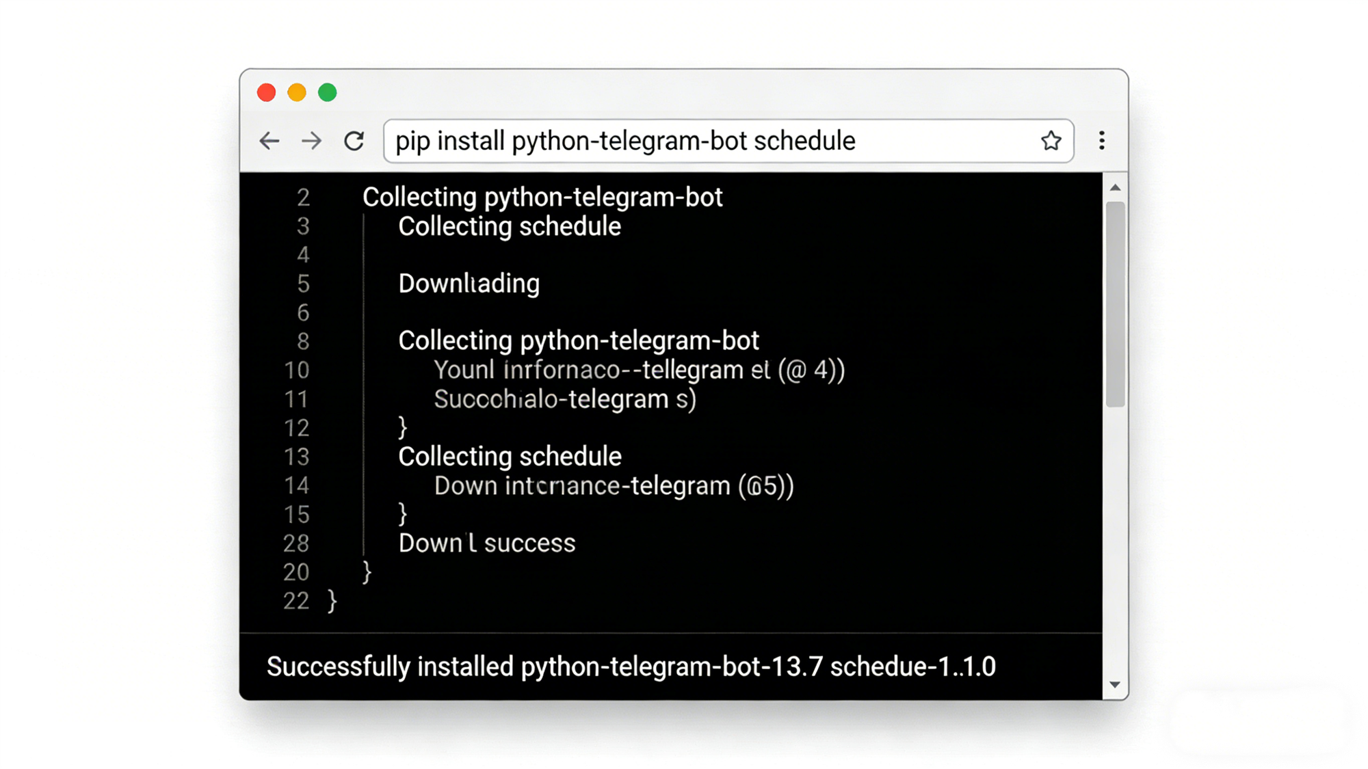This screenshot has width=1368, height=769.
Task: Bookmark this page using the star icon
Action: (1051, 141)
